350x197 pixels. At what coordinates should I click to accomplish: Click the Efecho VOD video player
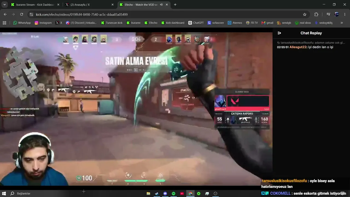click(136, 109)
